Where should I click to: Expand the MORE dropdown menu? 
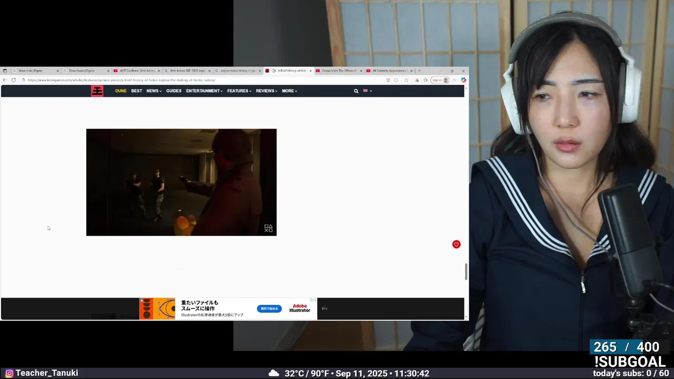coord(290,91)
